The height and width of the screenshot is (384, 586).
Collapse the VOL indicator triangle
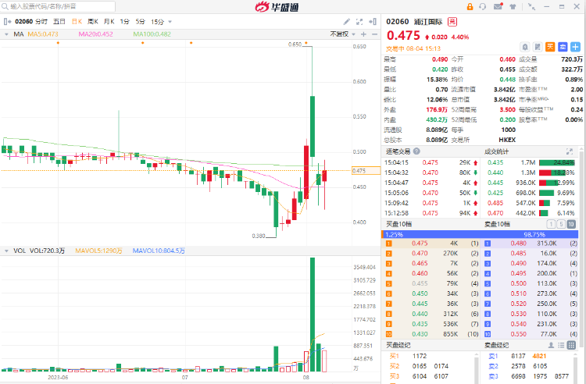click(x=6, y=251)
